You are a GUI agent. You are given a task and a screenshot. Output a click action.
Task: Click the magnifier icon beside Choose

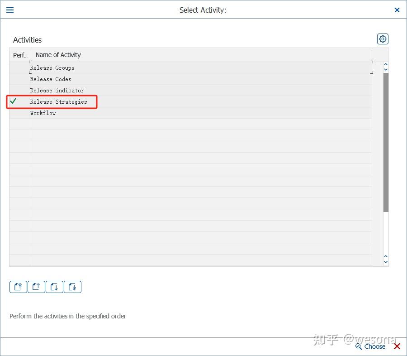pyautogui.click(x=359, y=346)
